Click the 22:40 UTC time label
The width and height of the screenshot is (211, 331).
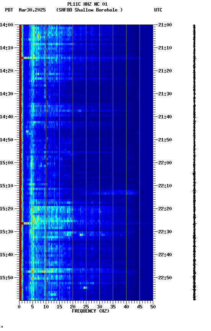click(165, 255)
